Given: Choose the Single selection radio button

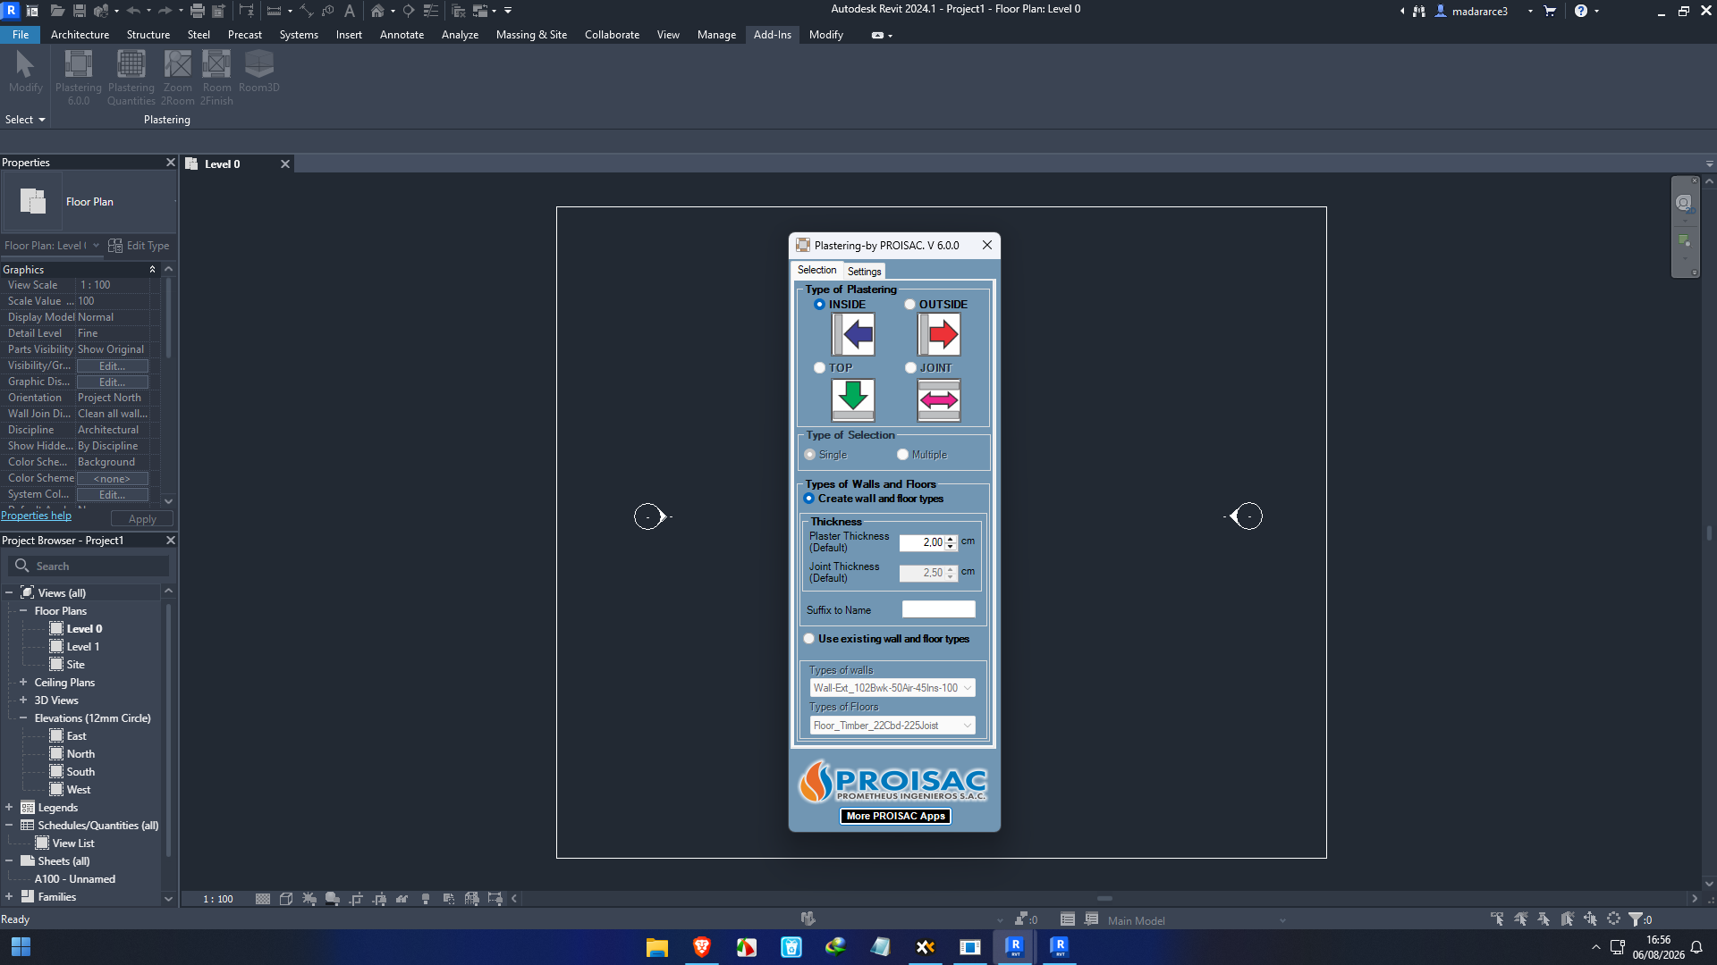Looking at the screenshot, I should pyautogui.click(x=810, y=455).
